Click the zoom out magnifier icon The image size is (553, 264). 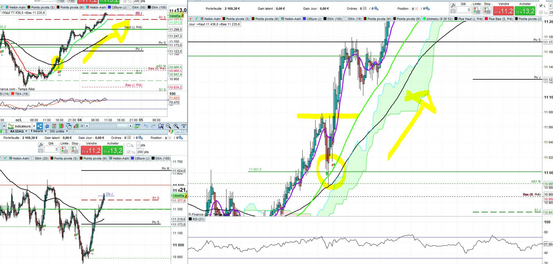click(x=168, y=126)
